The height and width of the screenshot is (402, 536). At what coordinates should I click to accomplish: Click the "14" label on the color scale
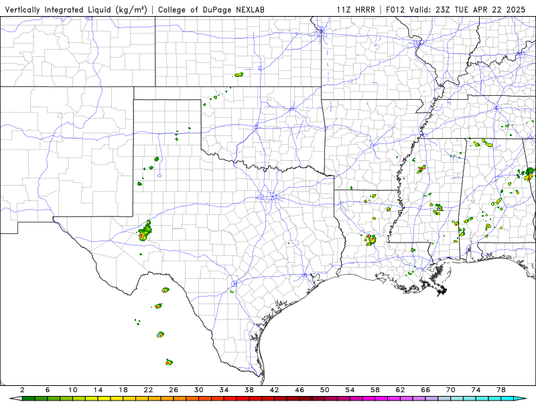(x=98, y=390)
